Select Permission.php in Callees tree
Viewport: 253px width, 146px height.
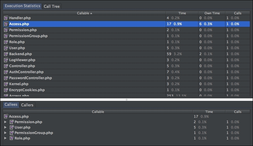(x=28, y=122)
